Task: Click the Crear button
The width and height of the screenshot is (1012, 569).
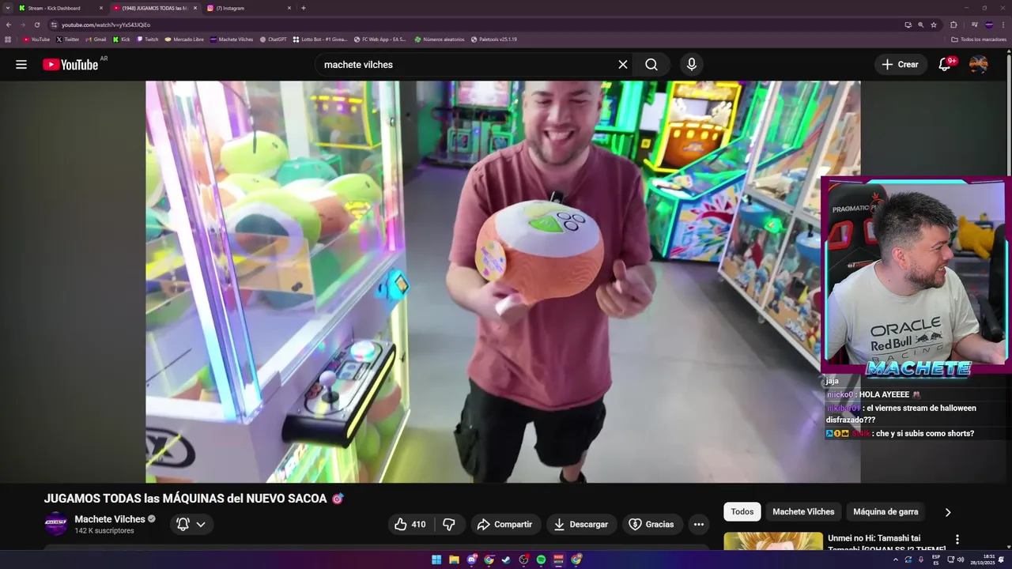Action: click(x=901, y=65)
